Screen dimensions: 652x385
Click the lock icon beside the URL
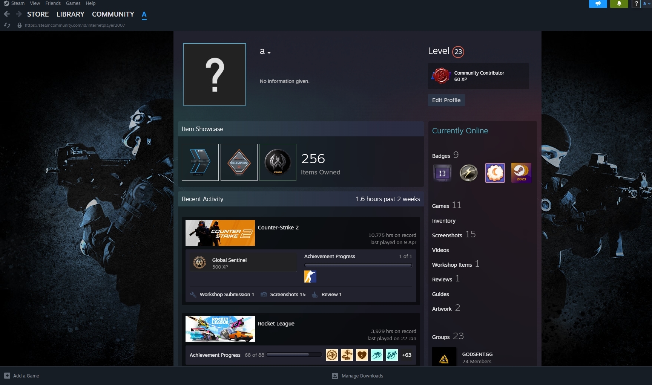[x=20, y=25]
